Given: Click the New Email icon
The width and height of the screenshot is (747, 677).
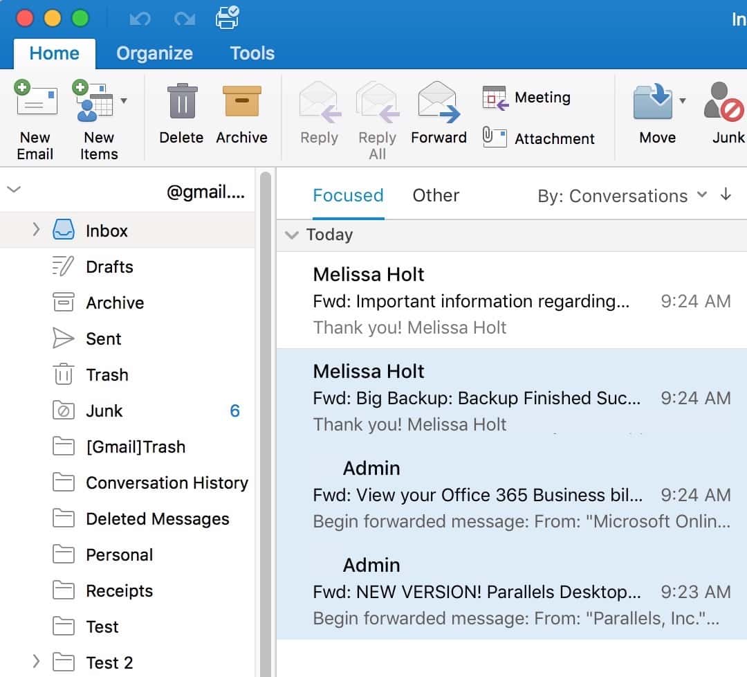Looking at the screenshot, I should [35, 101].
